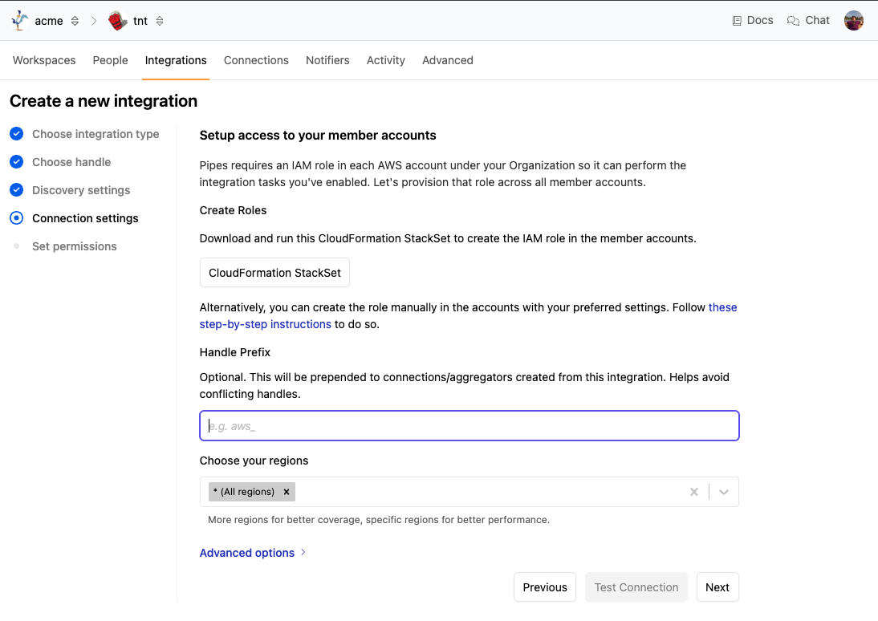The height and width of the screenshot is (621, 878).
Task: Open the Activity tab
Action: [385, 60]
